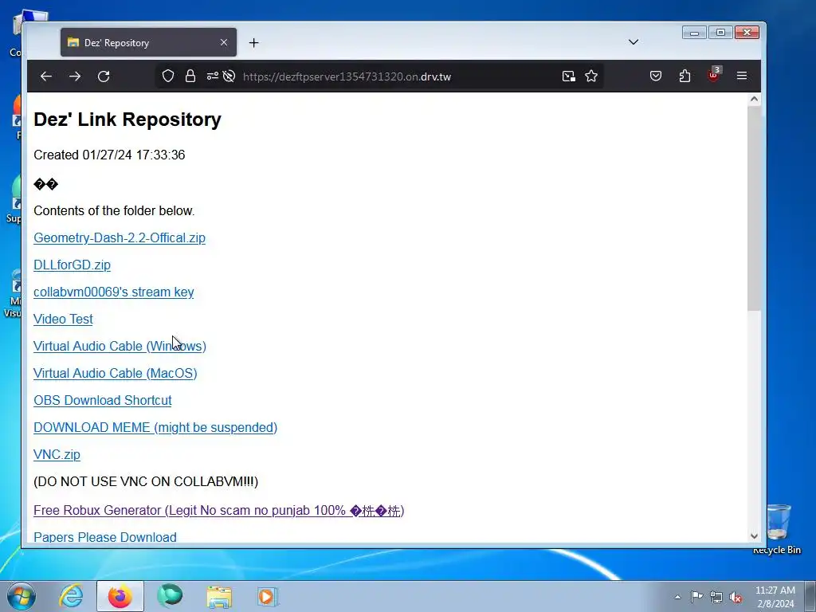Open the Pocket save icon

(x=656, y=76)
